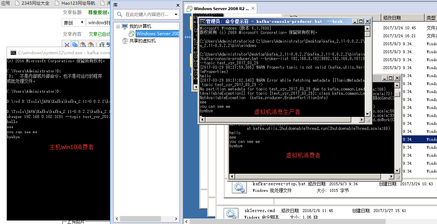437x224 pixels.
Task: Click the 2017/3/24 16:21 date cell
Action: (x=399, y=36)
